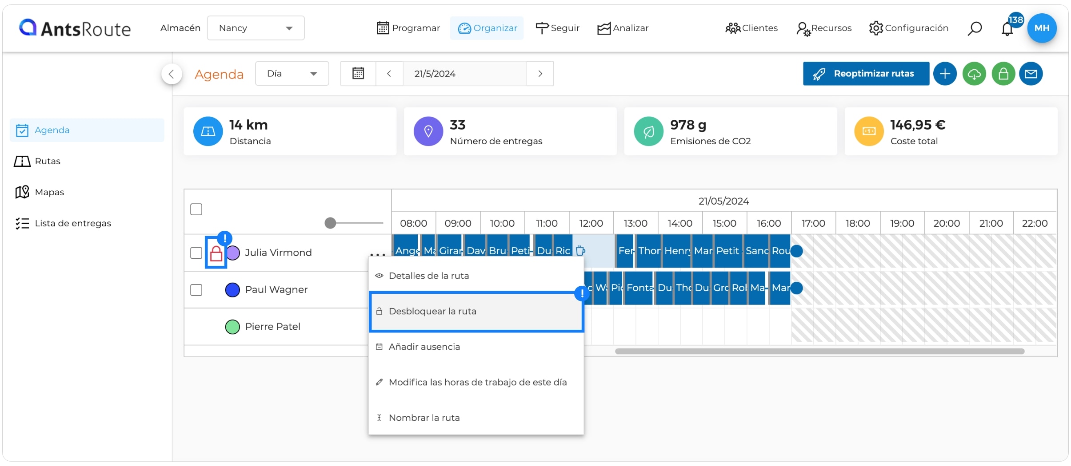Screen dimensions: 1071x466
Task: Click the coffee break icon in Julia's route
Action: pyautogui.click(x=580, y=251)
